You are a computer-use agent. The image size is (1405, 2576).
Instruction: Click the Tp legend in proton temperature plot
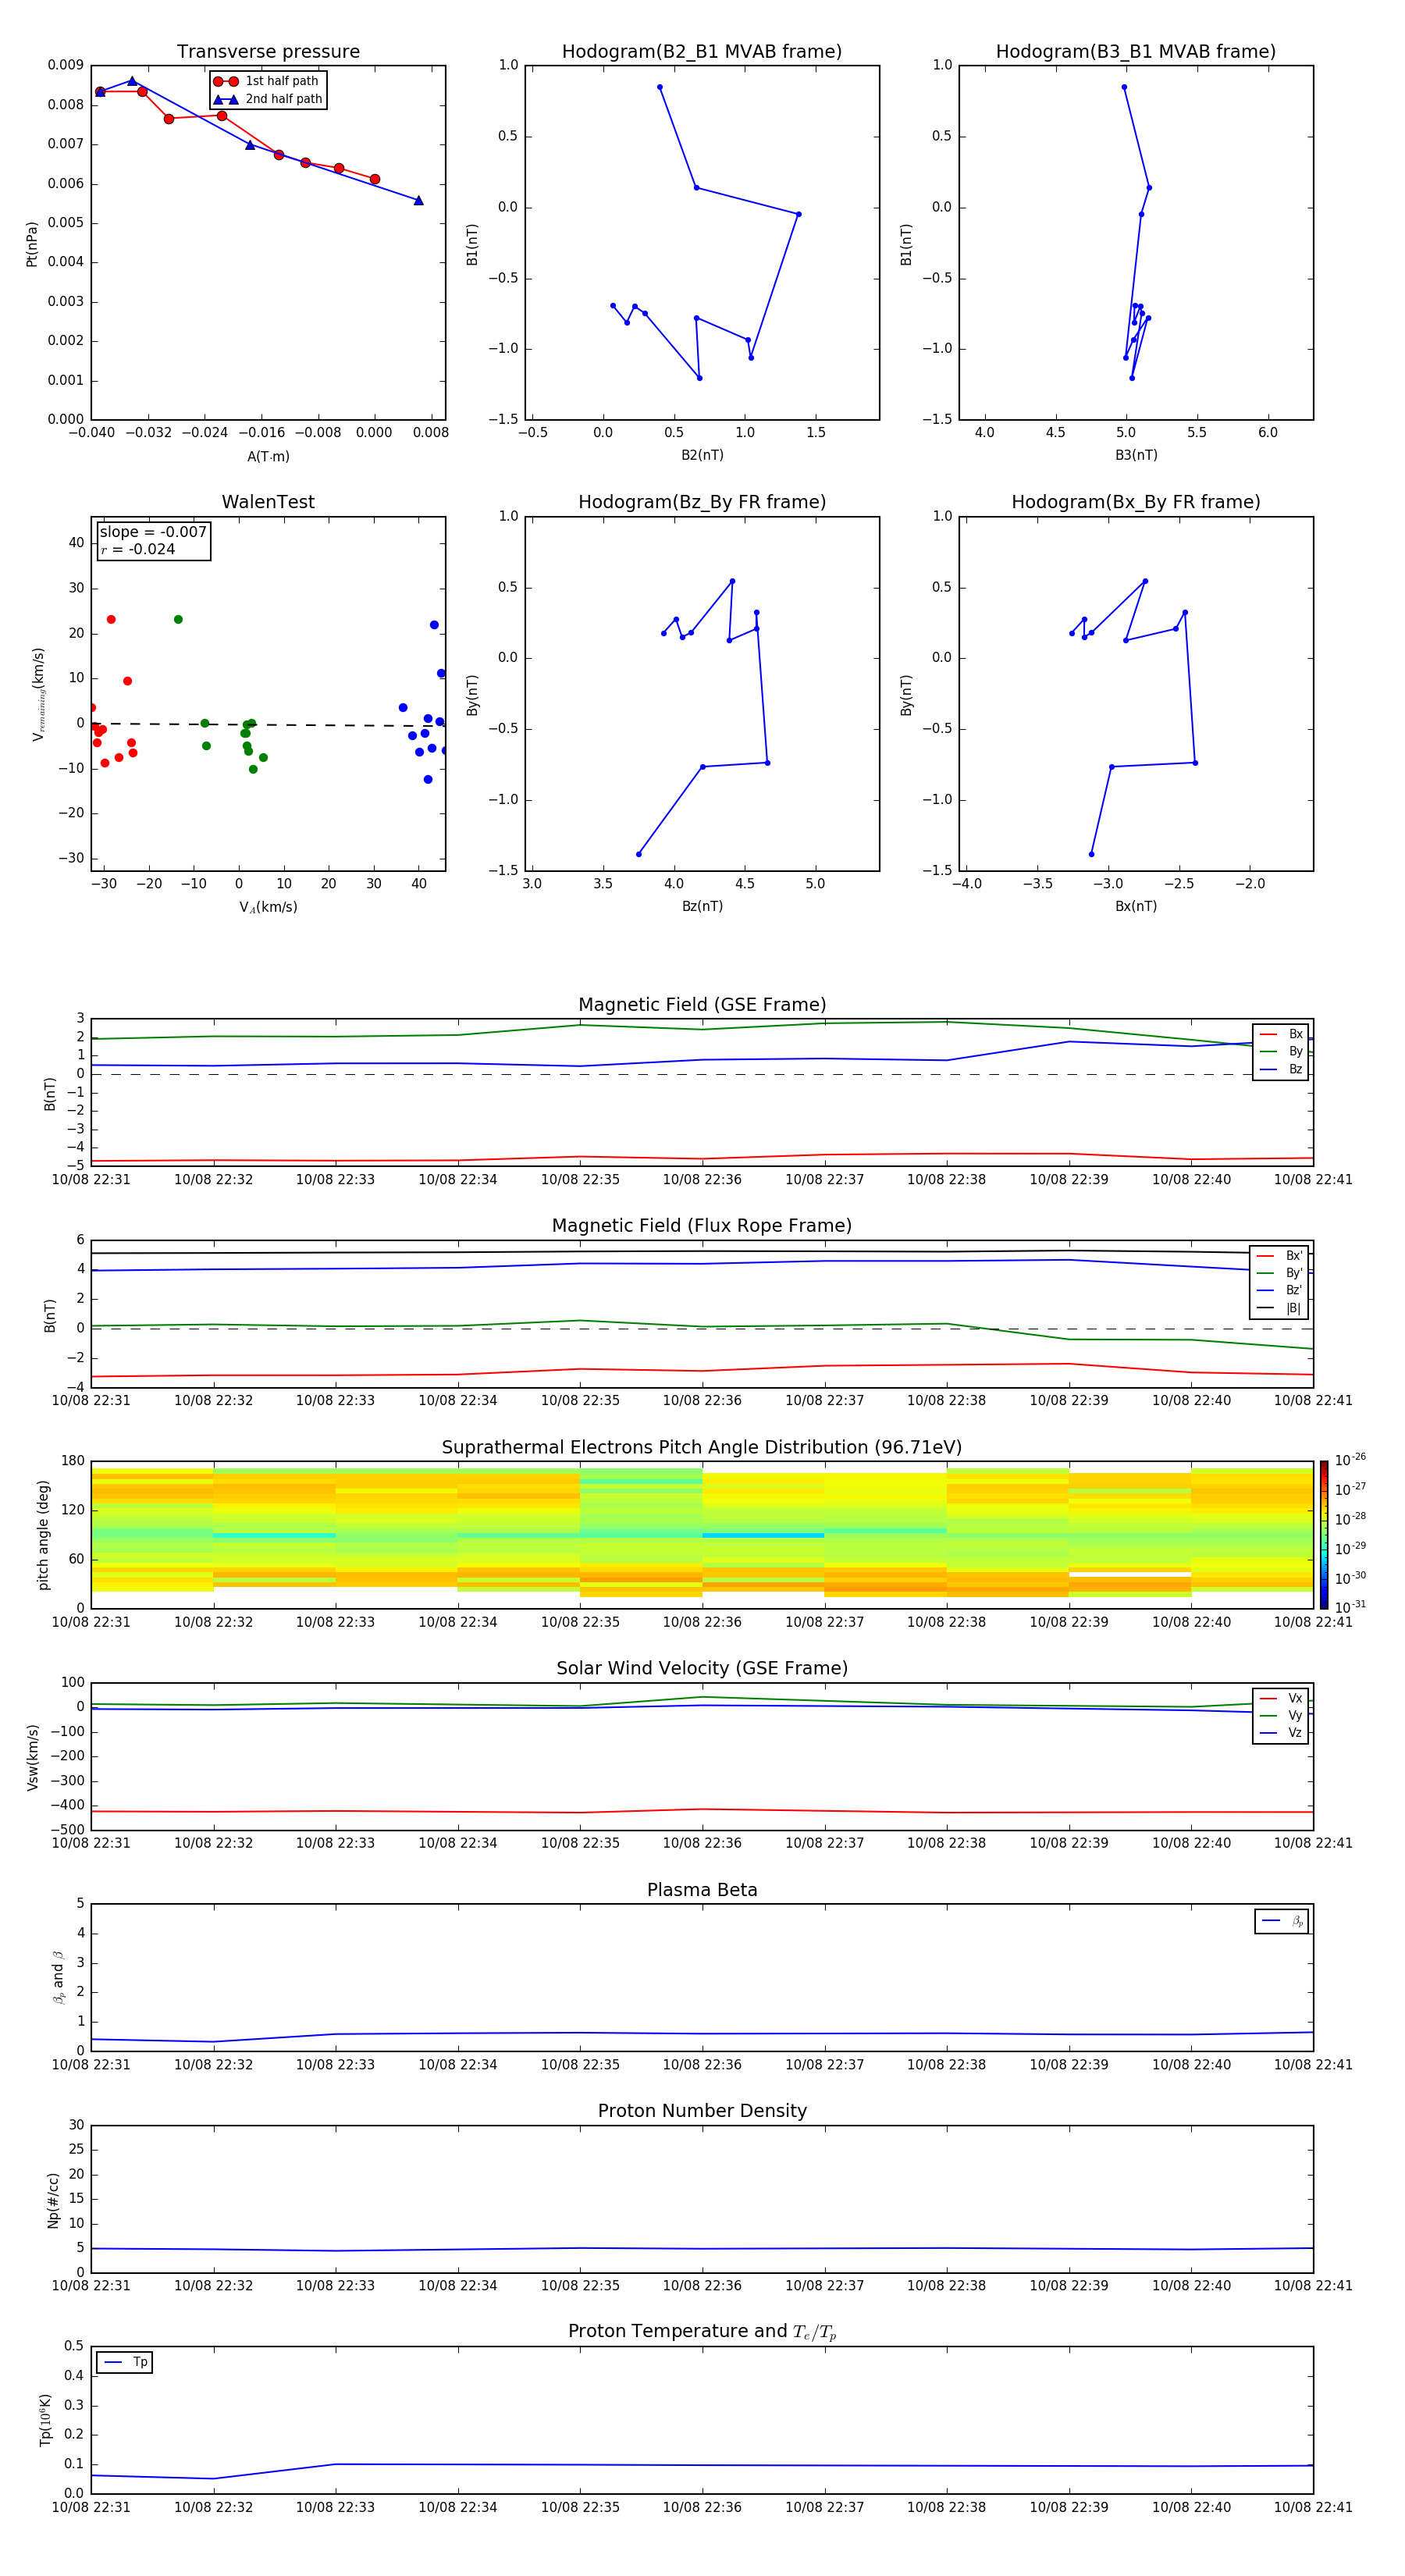124,2362
